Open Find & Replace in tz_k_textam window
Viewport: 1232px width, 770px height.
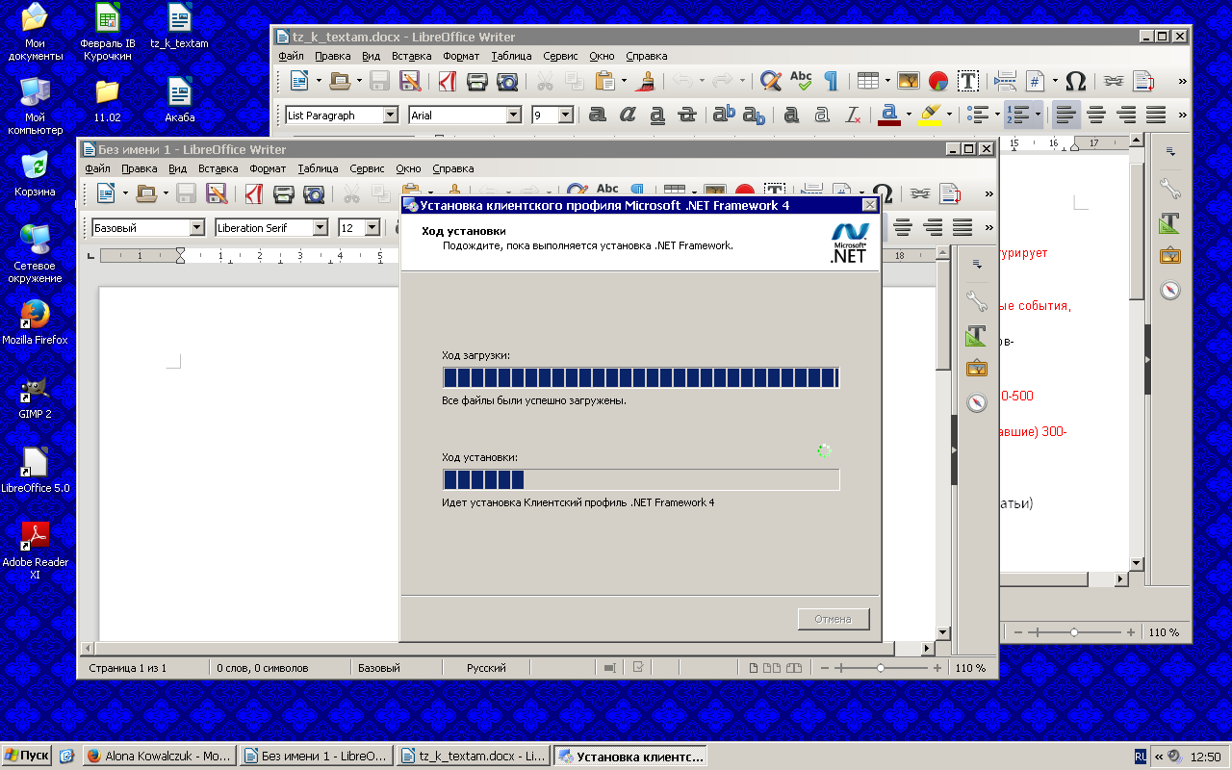coord(770,81)
